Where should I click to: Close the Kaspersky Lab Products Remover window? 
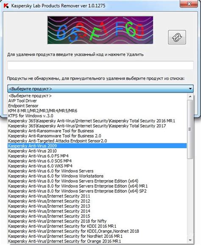click(189, 4)
